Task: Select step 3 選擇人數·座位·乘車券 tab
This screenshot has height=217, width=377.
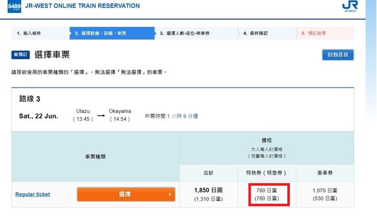Action: [x=196, y=33]
